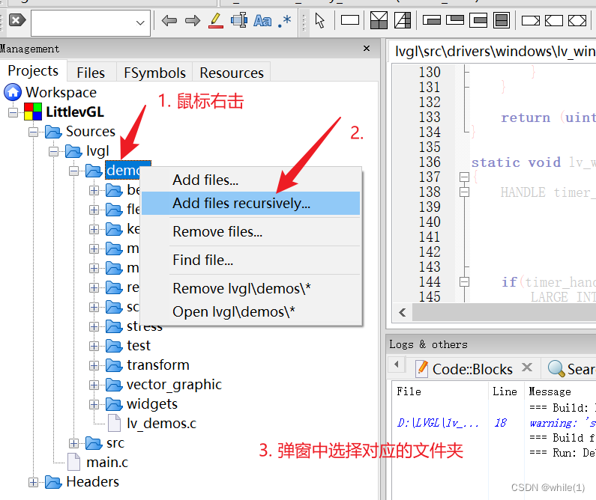Image resolution: width=596 pixels, height=500 pixels.
Task: Toggle the regex dot-star icon
Action: (x=284, y=21)
